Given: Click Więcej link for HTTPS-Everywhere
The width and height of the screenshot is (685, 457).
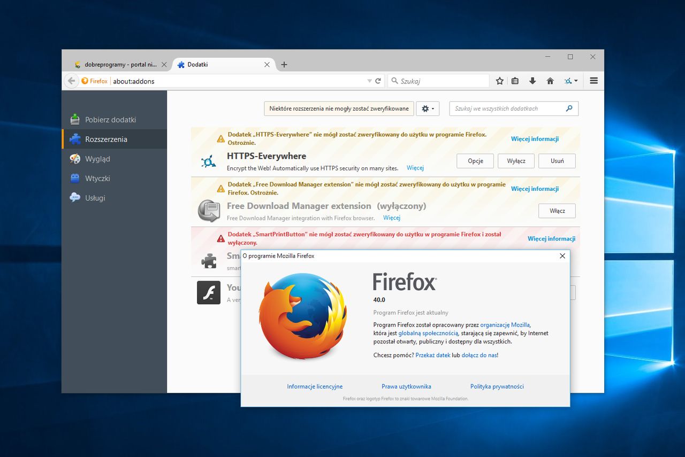Looking at the screenshot, I should (x=415, y=168).
